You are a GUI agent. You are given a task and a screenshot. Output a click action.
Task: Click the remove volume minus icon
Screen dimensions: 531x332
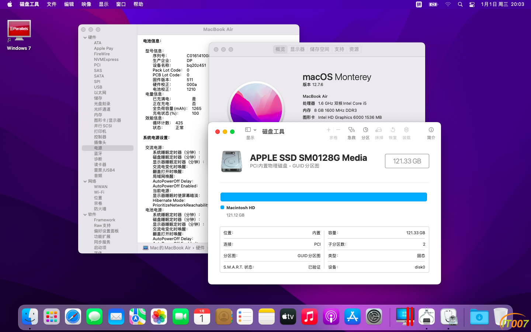[338, 130]
